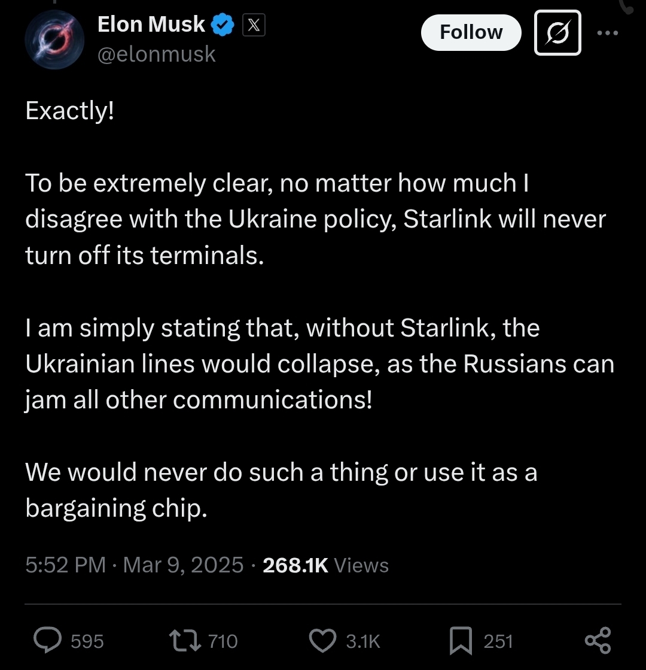Viewport: 646px width, 670px height.
Task: Click the 251 bookmarks count
Action: tap(498, 641)
